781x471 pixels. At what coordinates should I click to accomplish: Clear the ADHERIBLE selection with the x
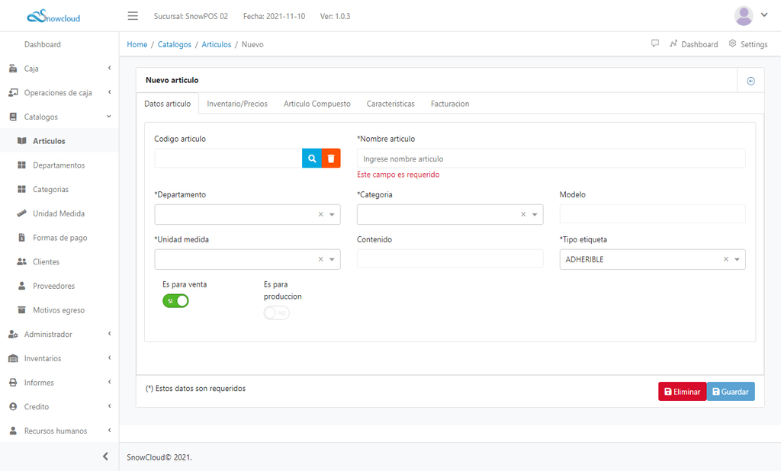point(725,260)
